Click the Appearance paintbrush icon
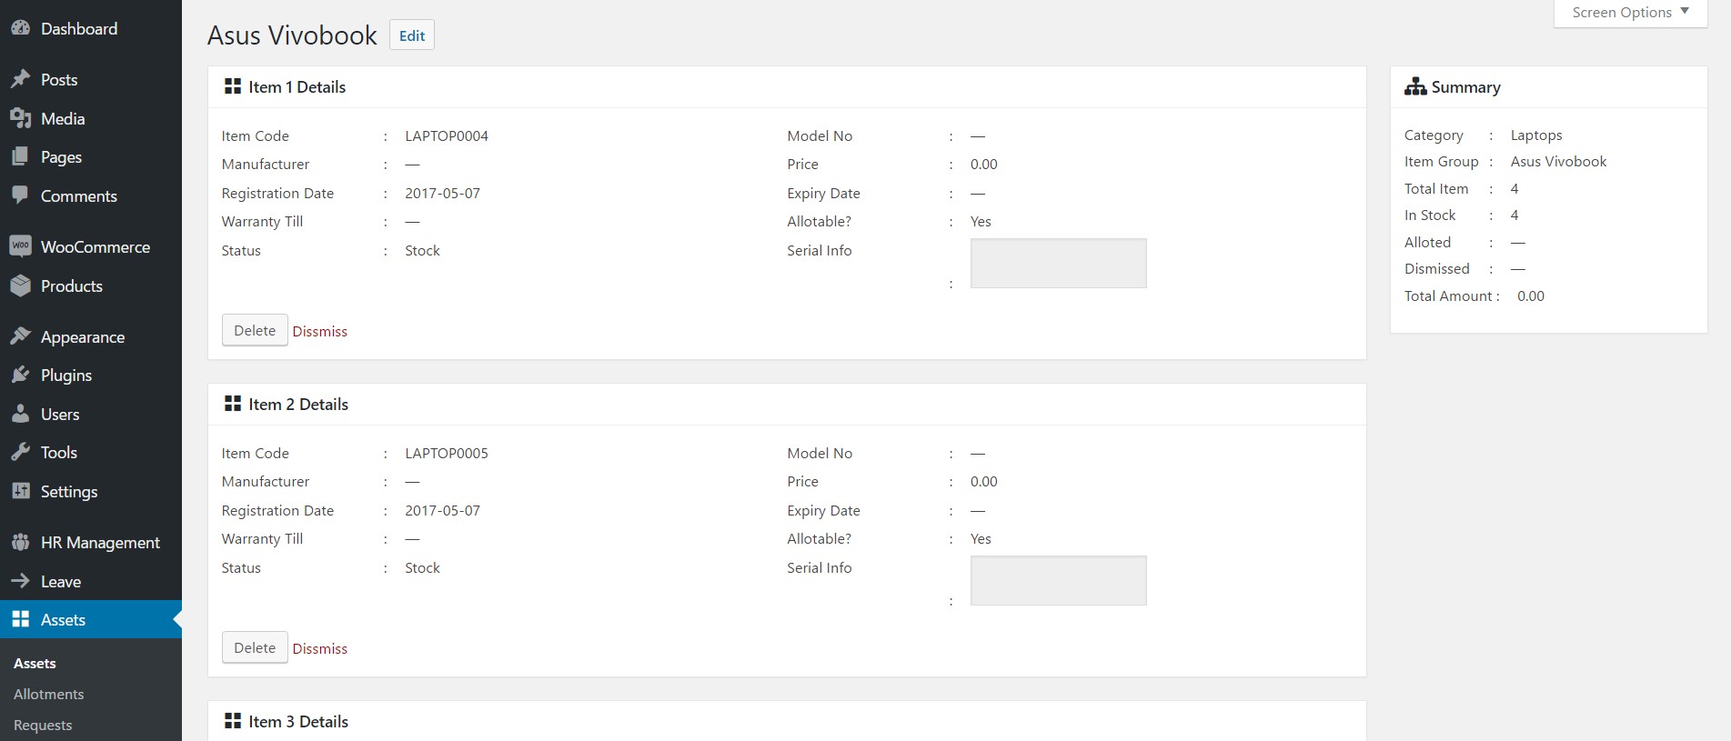 click(20, 336)
